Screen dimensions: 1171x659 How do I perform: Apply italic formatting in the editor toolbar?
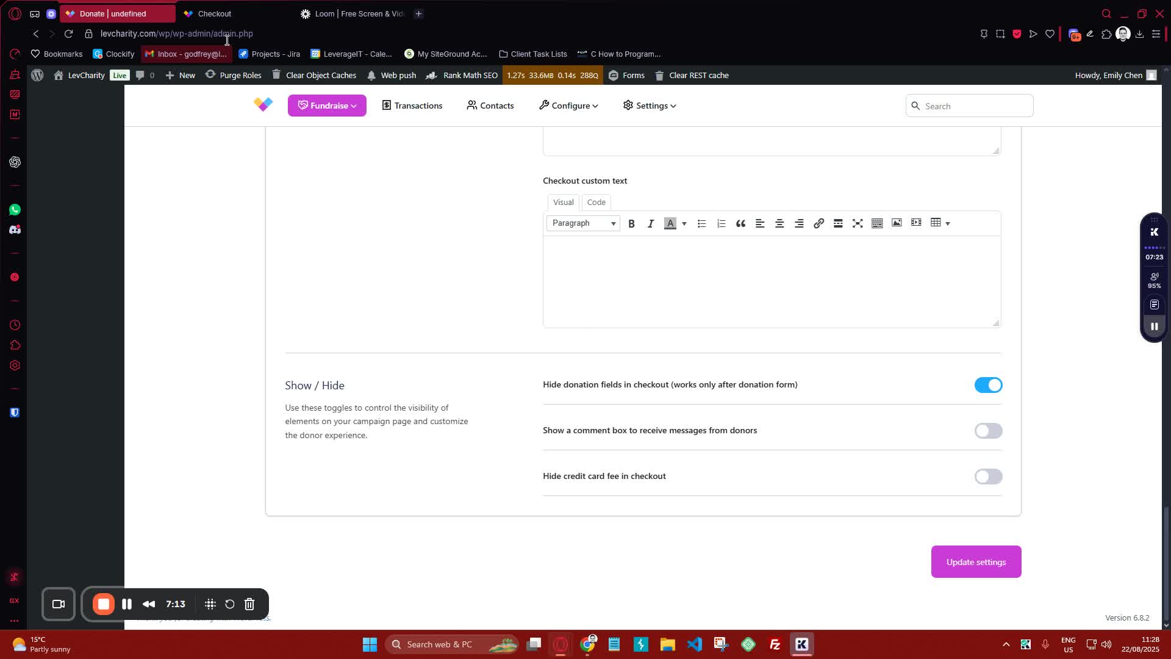point(651,223)
